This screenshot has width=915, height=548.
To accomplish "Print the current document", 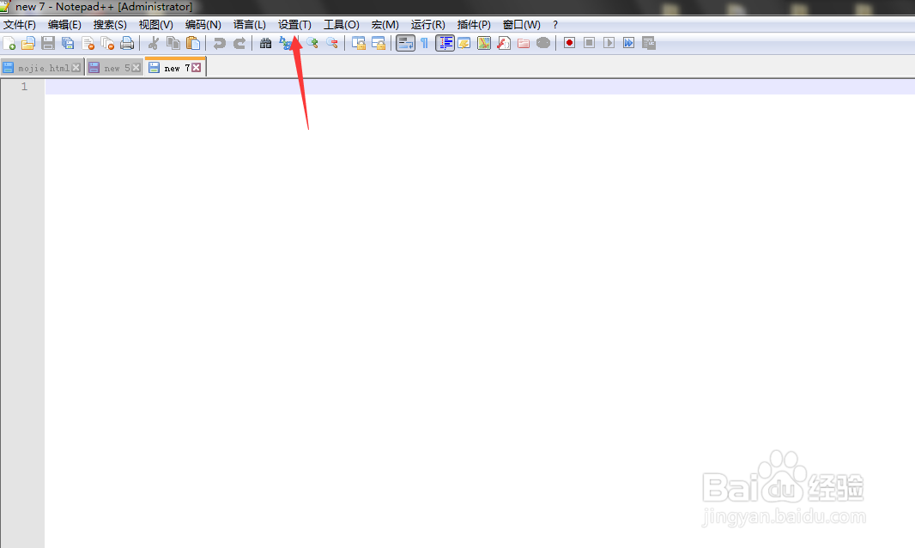I will click(x=127, y=42).
